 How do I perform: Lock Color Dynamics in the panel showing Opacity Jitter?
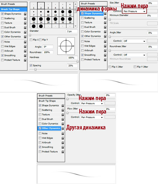63,124
